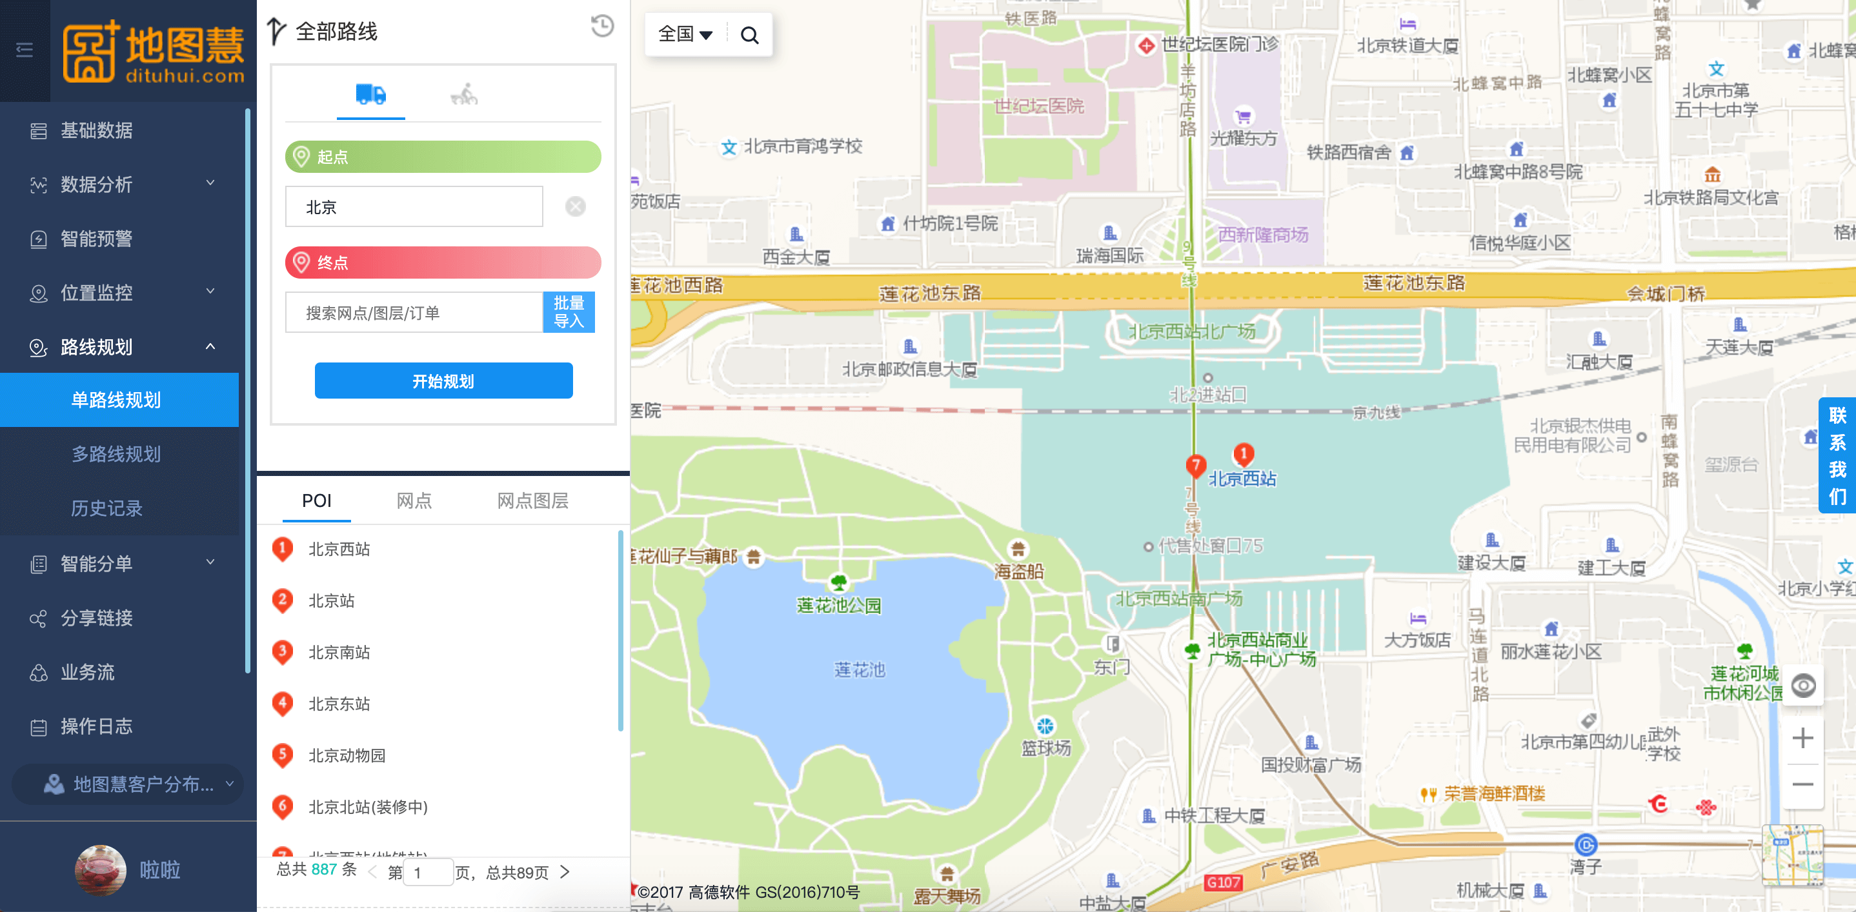Click the page number input box
Screen dimensions: 1856x912
click(428, 873)
